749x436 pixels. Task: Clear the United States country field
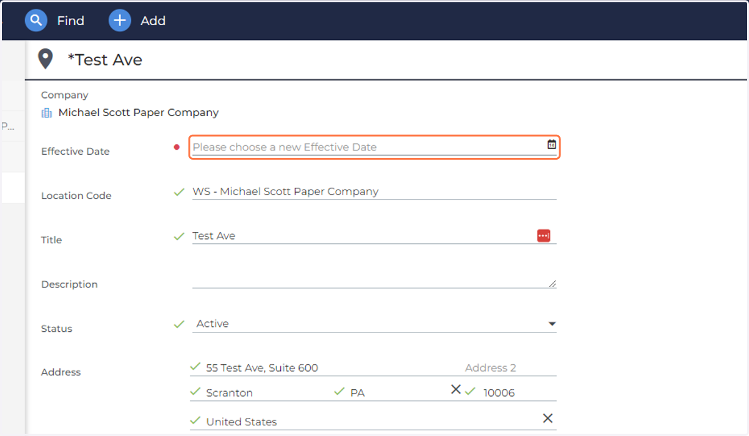(547, 419)
